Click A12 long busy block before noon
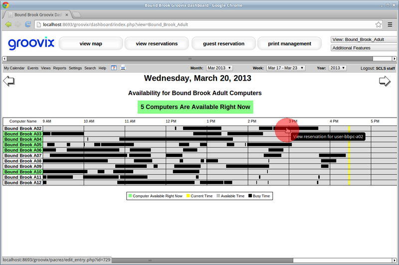The image size is (399, 265). 156,182
